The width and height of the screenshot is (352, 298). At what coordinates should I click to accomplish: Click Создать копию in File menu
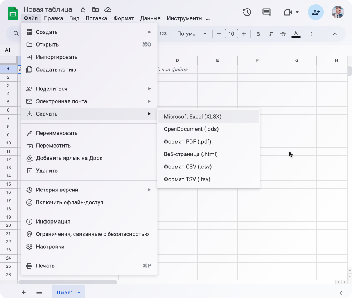coord(56,70)
